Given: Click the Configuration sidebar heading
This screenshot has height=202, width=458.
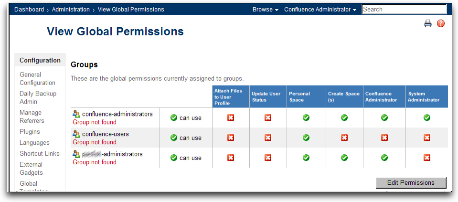Looking at the screenshot, I should point(40,61).
